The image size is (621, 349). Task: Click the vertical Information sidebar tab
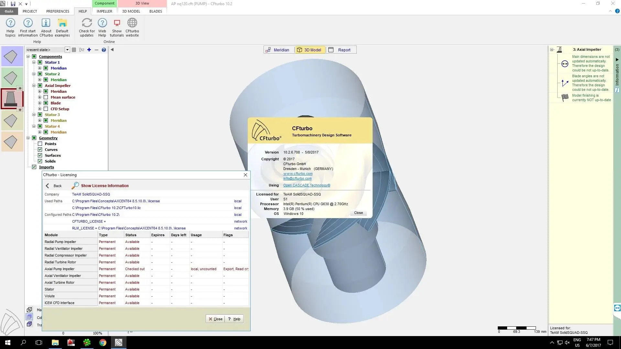coord(617,75)
